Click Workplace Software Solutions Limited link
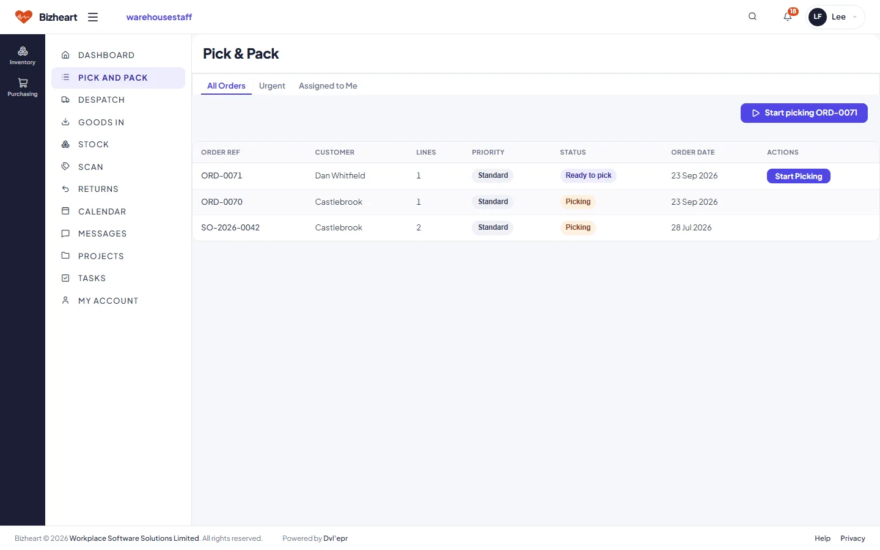The height and width of the screenshot is (550, 880). pos(134,538)
